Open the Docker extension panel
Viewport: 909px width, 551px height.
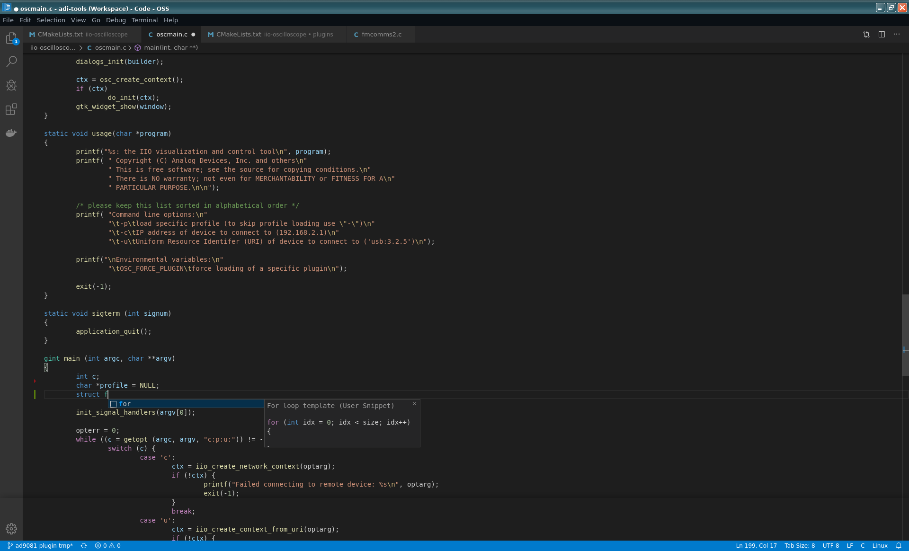[11, 133]
